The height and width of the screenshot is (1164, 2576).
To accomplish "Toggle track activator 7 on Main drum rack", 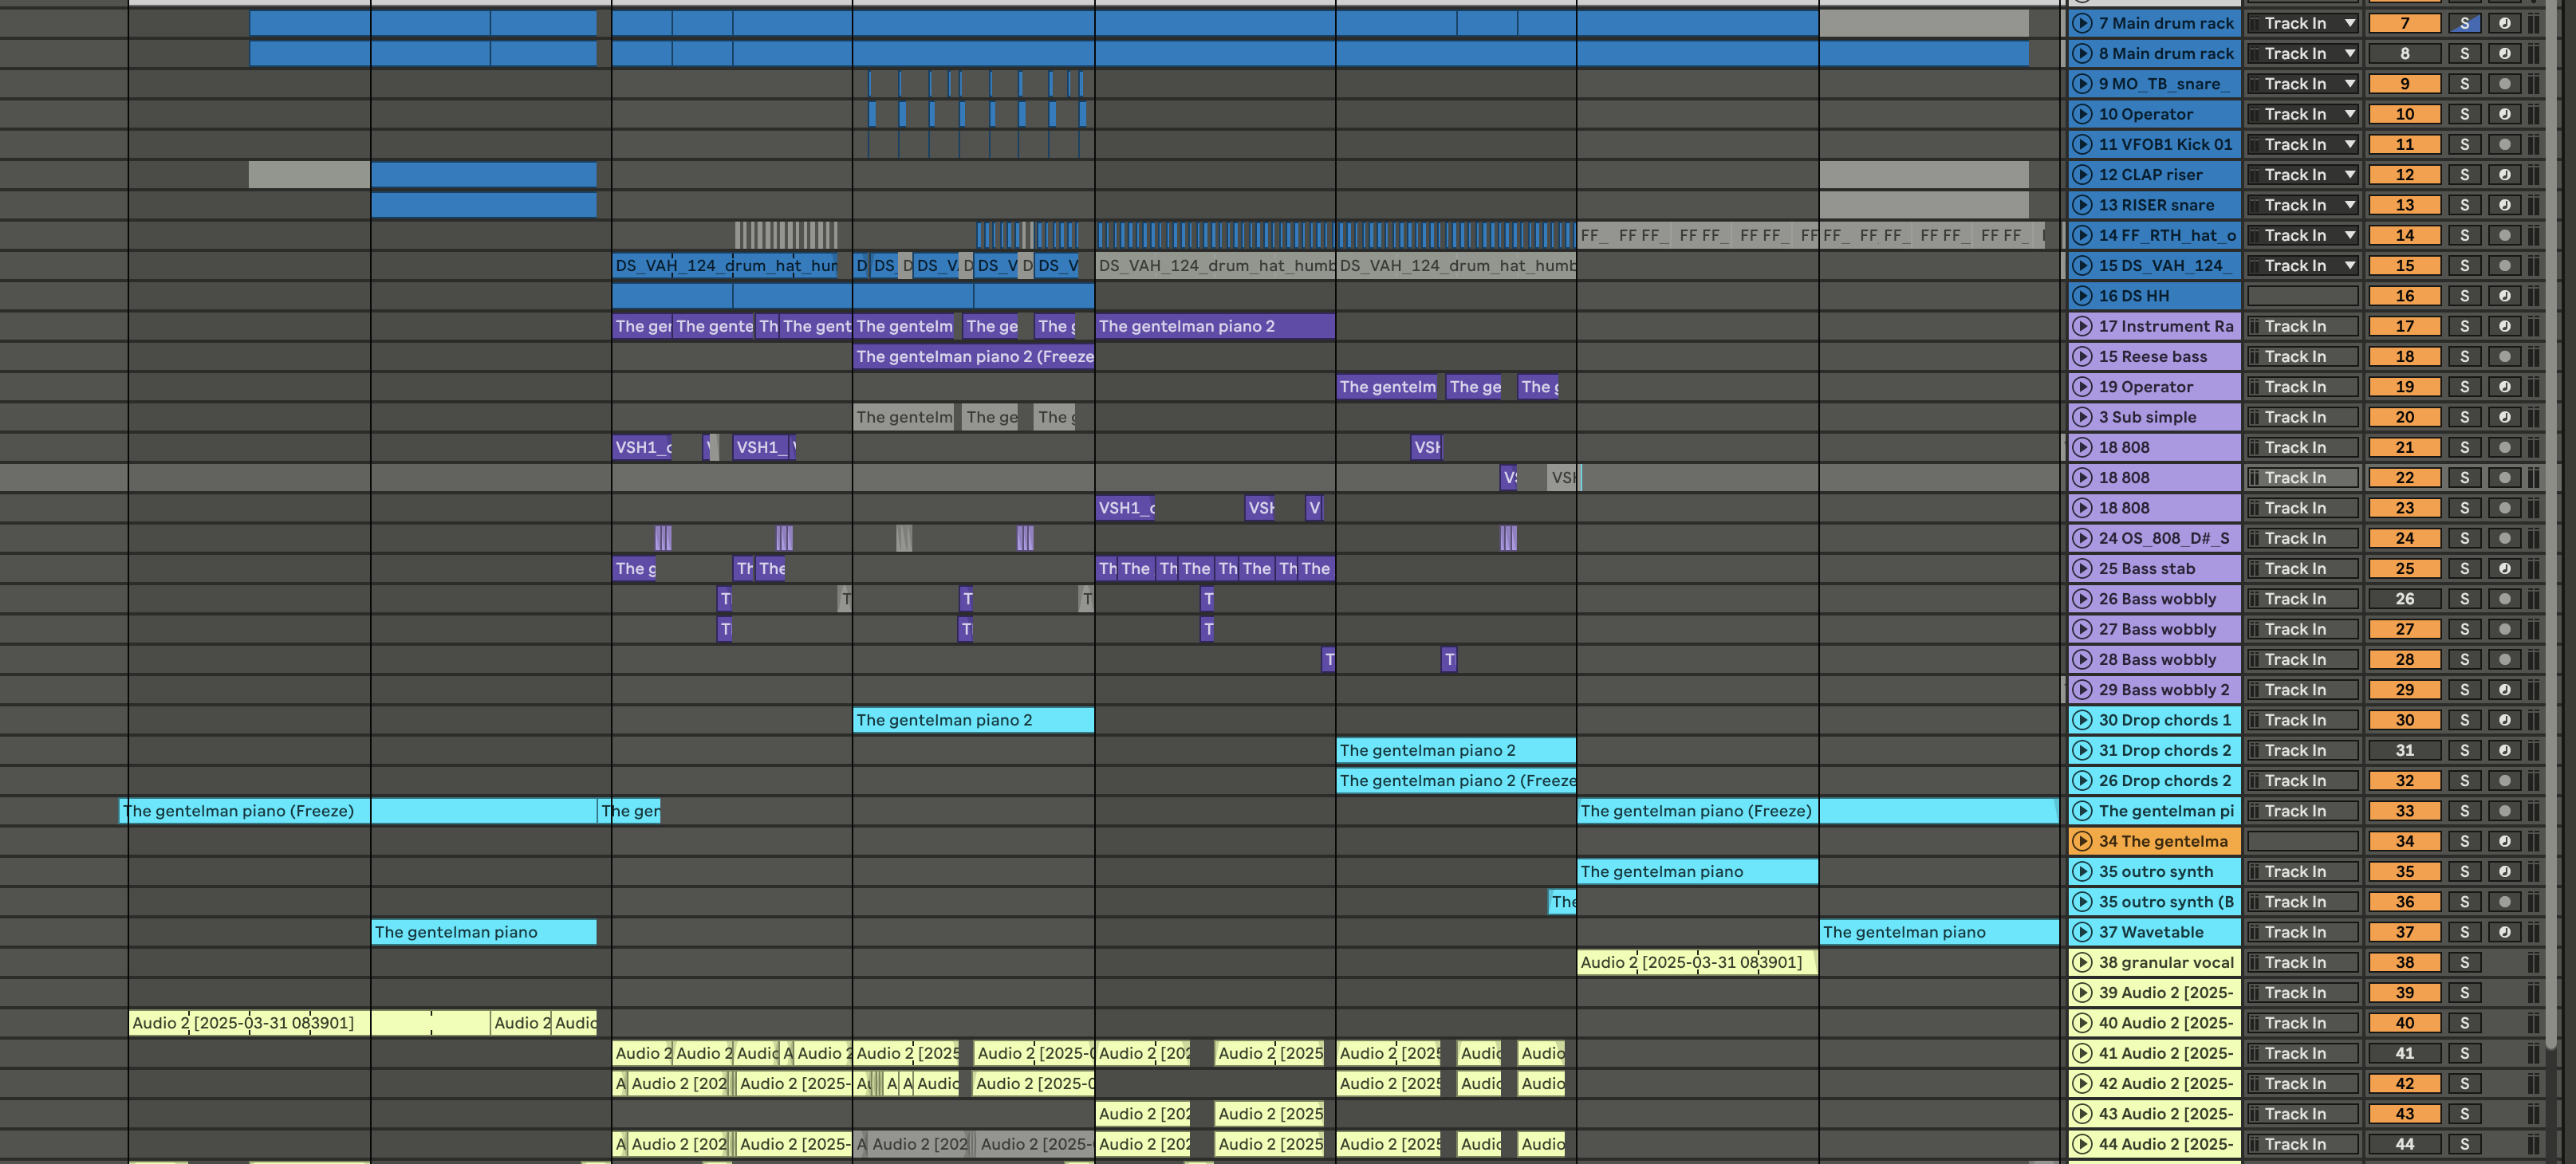I will point(2405,23).
